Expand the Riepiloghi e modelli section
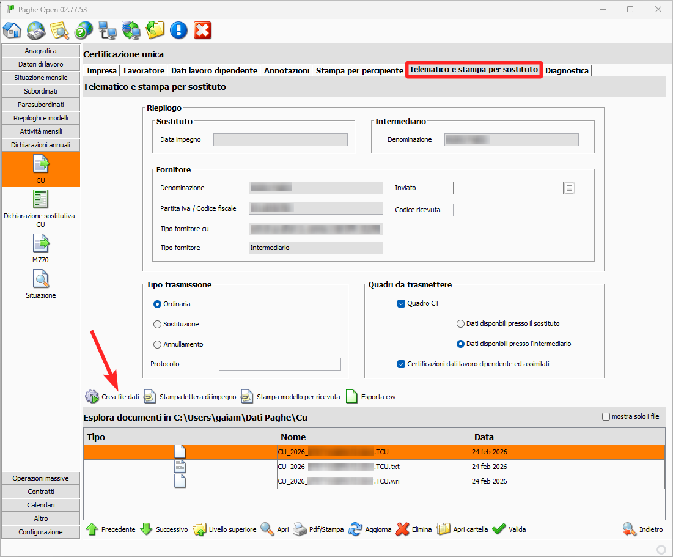The image size is (673, 557). tap(40, 118)
